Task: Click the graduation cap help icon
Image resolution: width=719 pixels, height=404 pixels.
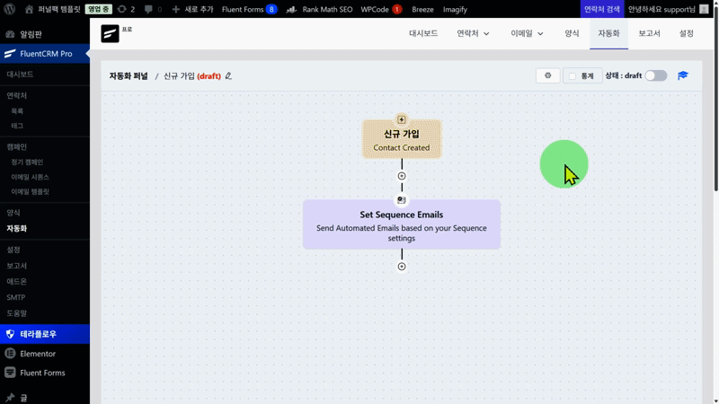Action: [x=683, y=76]
